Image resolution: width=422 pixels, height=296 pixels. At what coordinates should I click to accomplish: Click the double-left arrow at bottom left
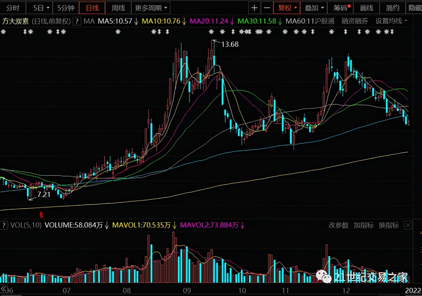(4, 289)
